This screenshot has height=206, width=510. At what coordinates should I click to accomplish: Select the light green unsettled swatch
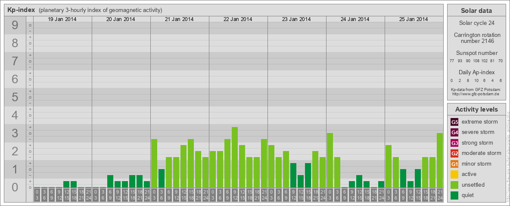[454, 185]
